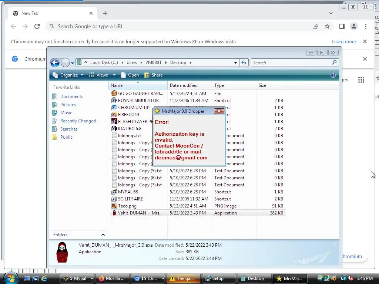This screenshot has height=284, width=379.
Task: Select the loldongs.txt file
Action: pyautogui.click(x=130, y=136)
